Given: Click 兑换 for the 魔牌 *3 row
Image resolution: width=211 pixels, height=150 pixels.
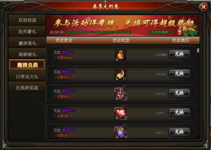Looking at the screenshot, I should 179,73.
